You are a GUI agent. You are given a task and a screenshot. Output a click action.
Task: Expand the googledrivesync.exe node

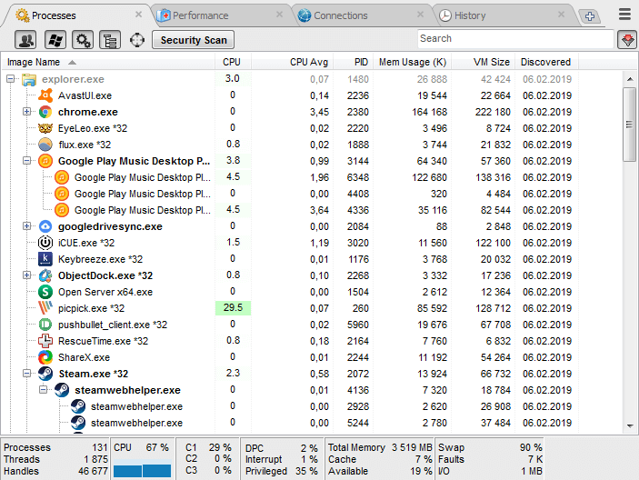point(27,226)
